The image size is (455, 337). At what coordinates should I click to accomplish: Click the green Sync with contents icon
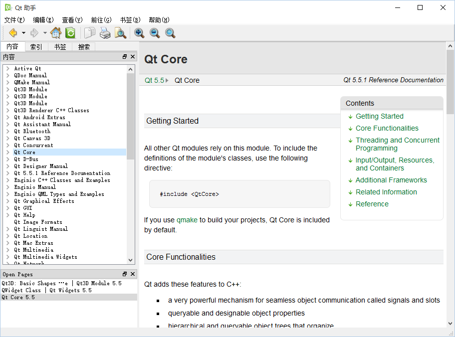(70, 33)
